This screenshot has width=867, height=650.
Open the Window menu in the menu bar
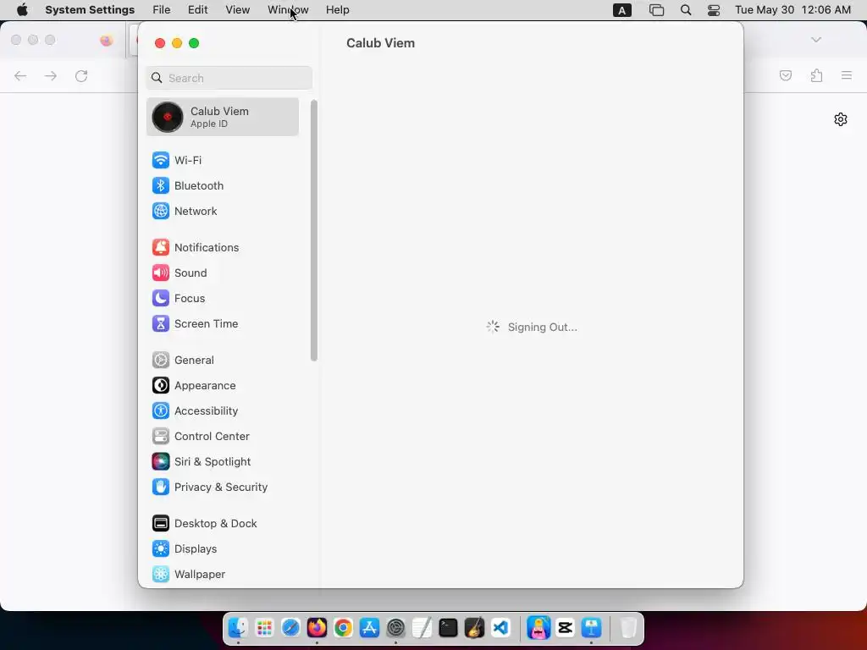(x=288, y=10)
